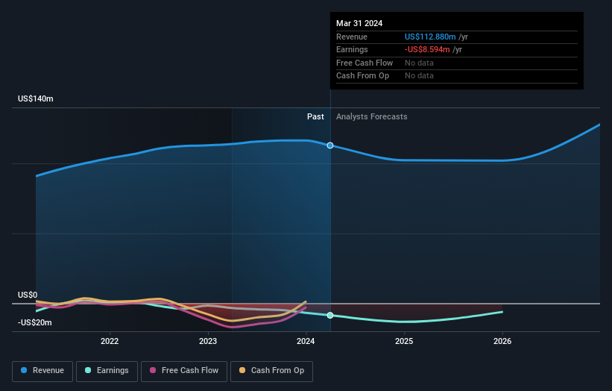Click No data in Cash From Op tooltip row
The height and width of the screenshot is (391, 612).
click(419, 76)
